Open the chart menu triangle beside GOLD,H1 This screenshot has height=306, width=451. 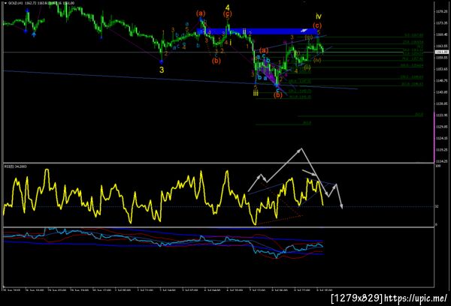click(x=5, y=3)
